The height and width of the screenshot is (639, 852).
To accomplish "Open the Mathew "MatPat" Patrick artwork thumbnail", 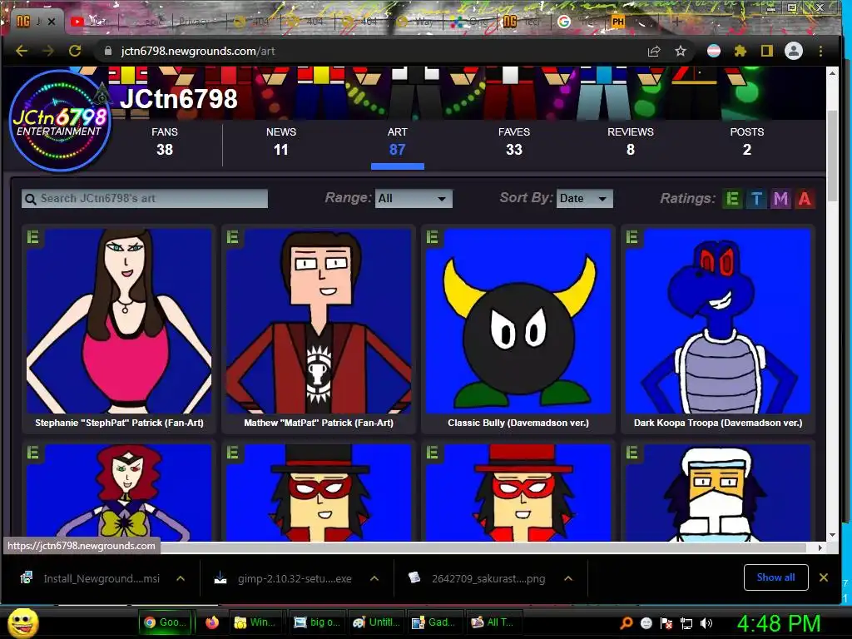I will click(319, 321).
